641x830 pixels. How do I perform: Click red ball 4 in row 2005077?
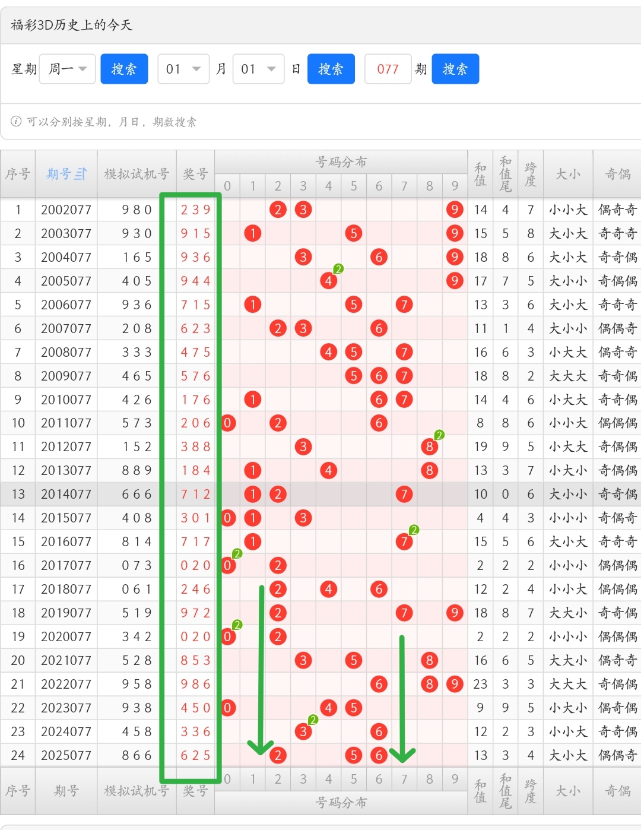(x=328, y=281)
